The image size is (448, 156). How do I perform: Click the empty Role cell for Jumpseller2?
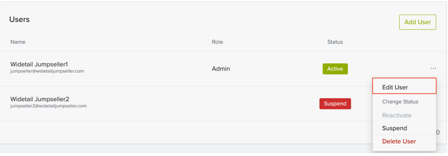(221, 104)
